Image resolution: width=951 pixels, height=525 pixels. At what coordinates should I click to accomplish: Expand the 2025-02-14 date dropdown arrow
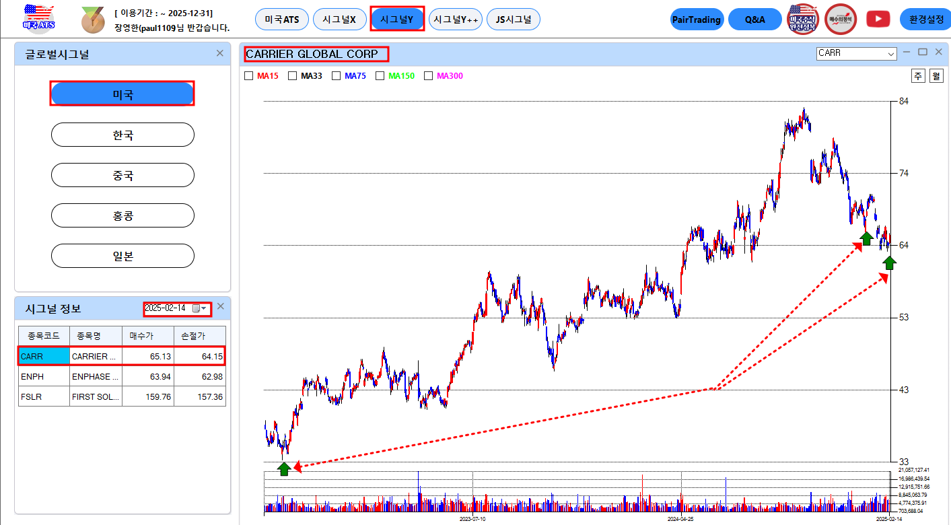(204, 308)
